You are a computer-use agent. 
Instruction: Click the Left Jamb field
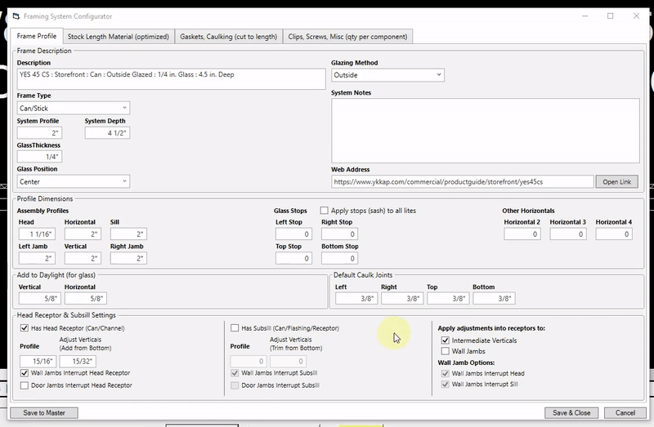[x=37, y=258]
